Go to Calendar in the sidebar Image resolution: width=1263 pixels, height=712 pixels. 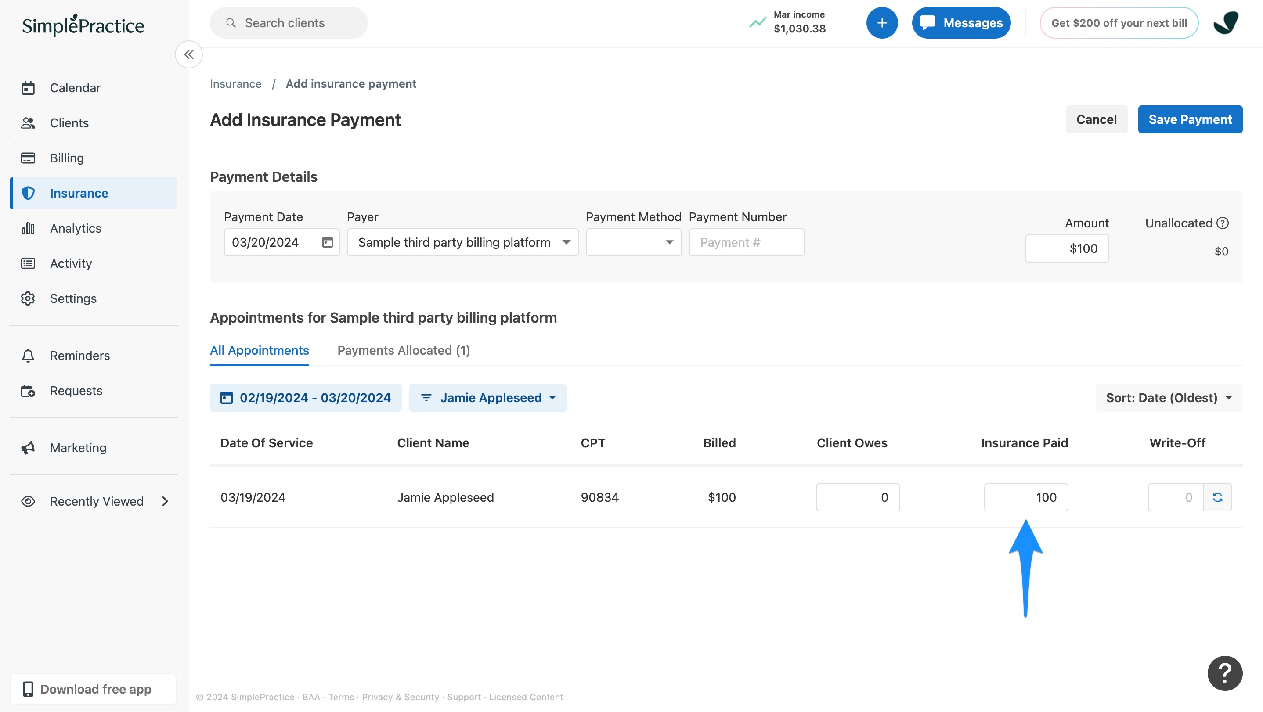tap(93, 88)
